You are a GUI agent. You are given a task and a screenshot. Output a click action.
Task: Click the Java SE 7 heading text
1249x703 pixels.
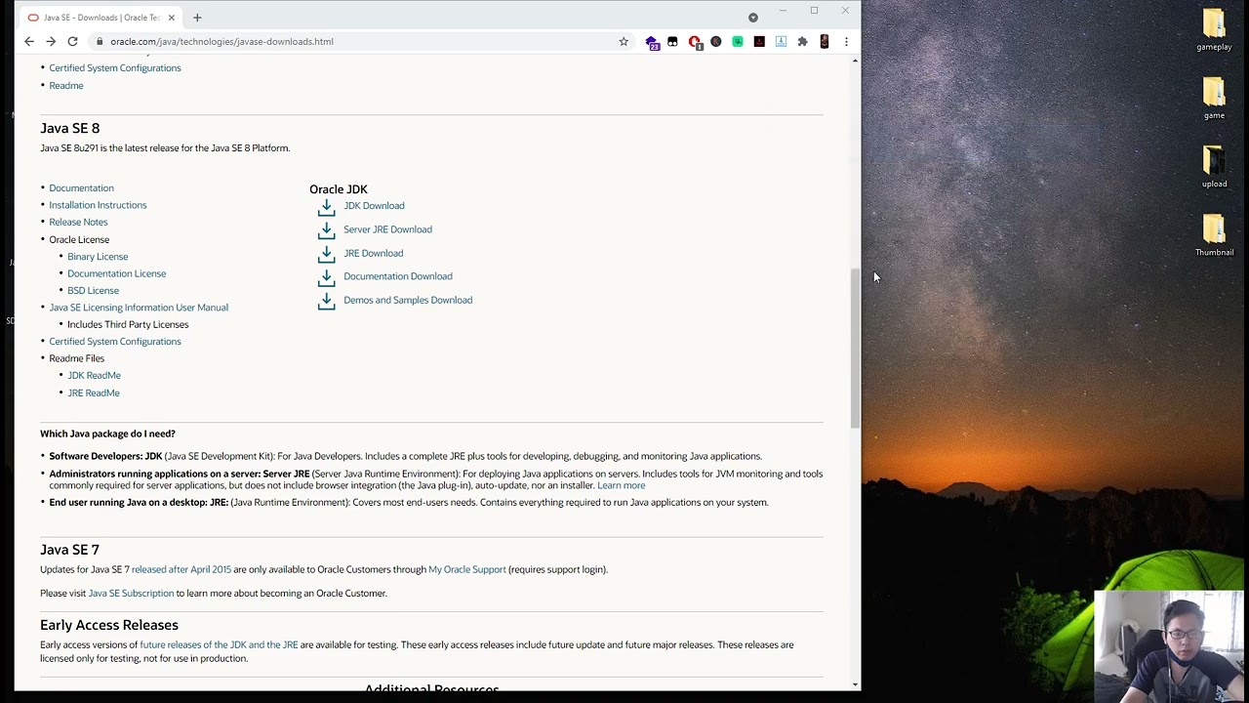pos(69,550)
